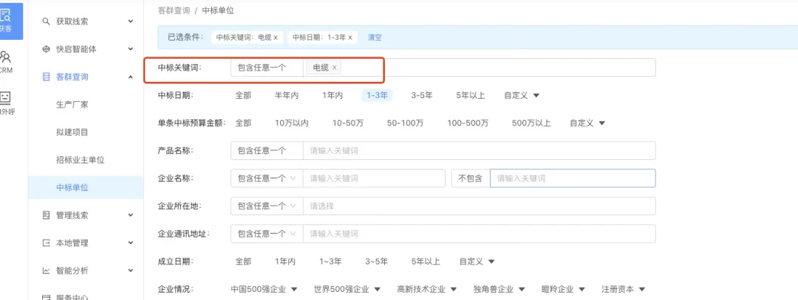Select 中标日期 5年以上 option
798x300 pixels.
click(471, 95)
